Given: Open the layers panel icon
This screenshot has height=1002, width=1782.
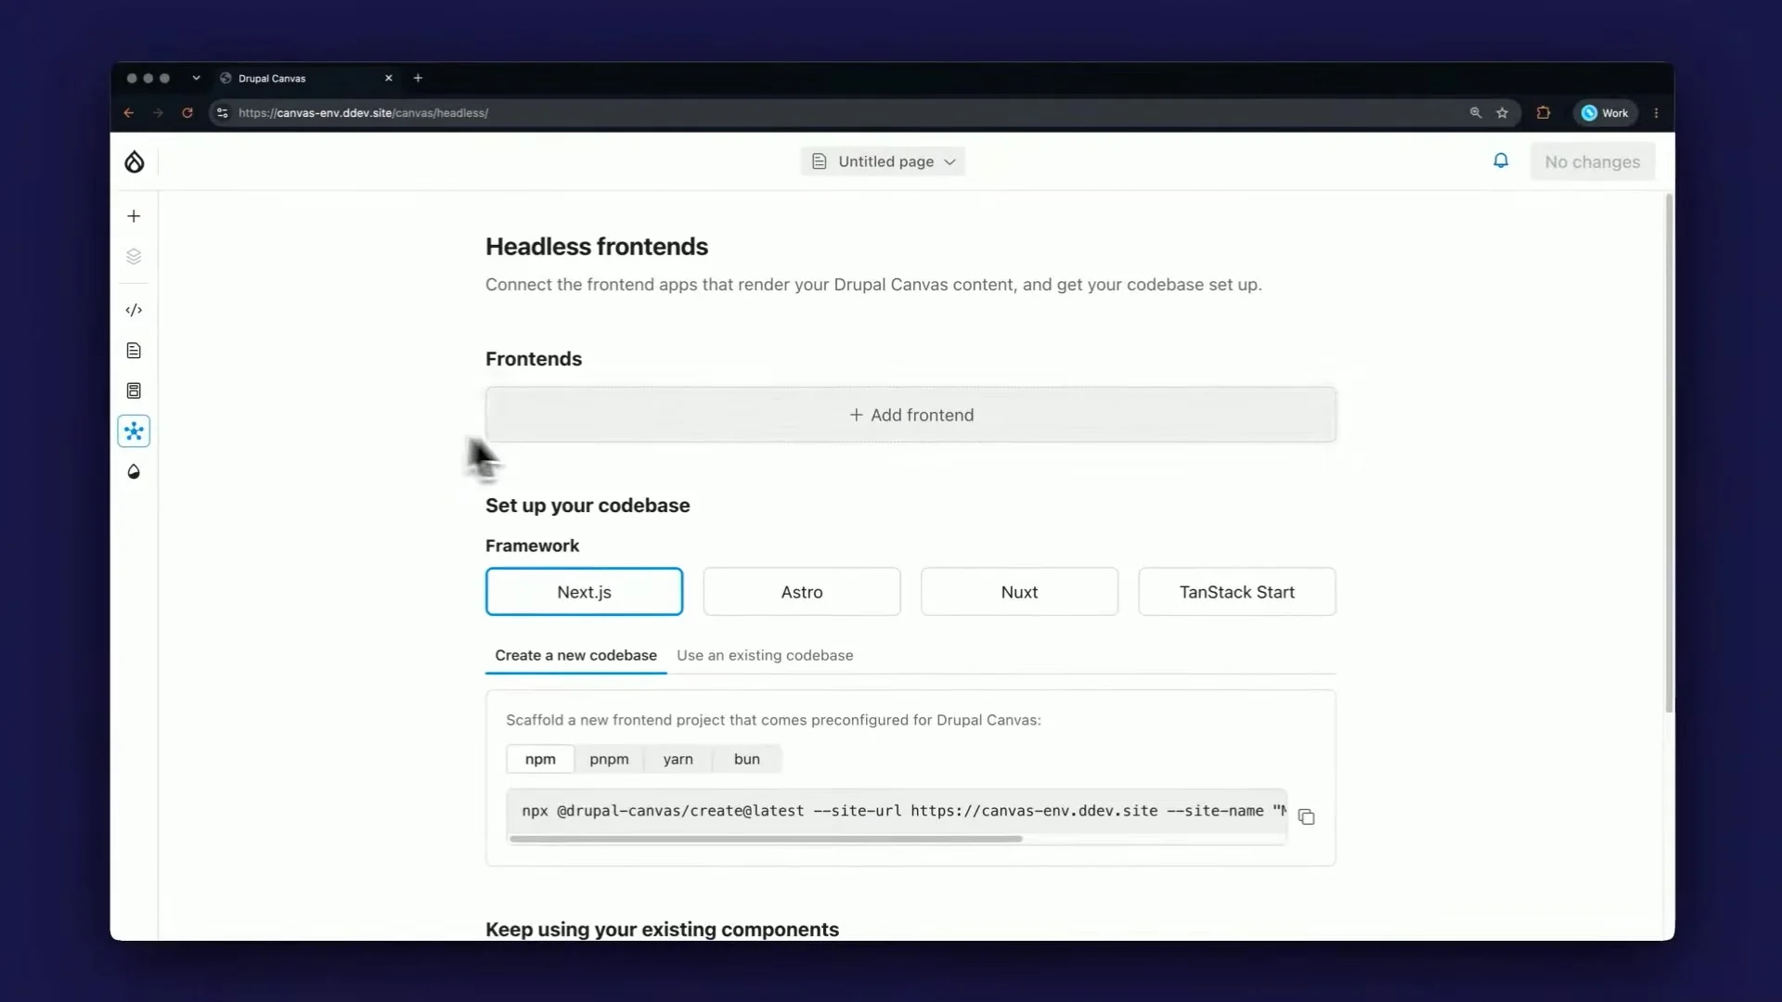Looking at the screenshot, I should pyautogui.click(x=134, y=257).
